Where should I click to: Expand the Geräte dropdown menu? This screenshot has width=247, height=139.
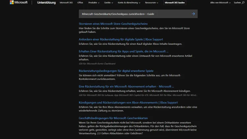[108, 3]
